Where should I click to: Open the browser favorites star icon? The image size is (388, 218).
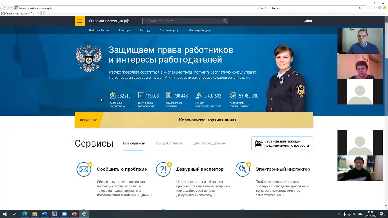coord(375,8)
